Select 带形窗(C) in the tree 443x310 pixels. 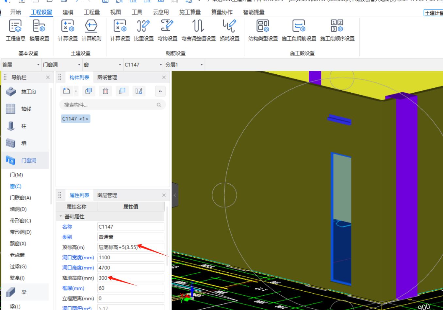(21, 221)
